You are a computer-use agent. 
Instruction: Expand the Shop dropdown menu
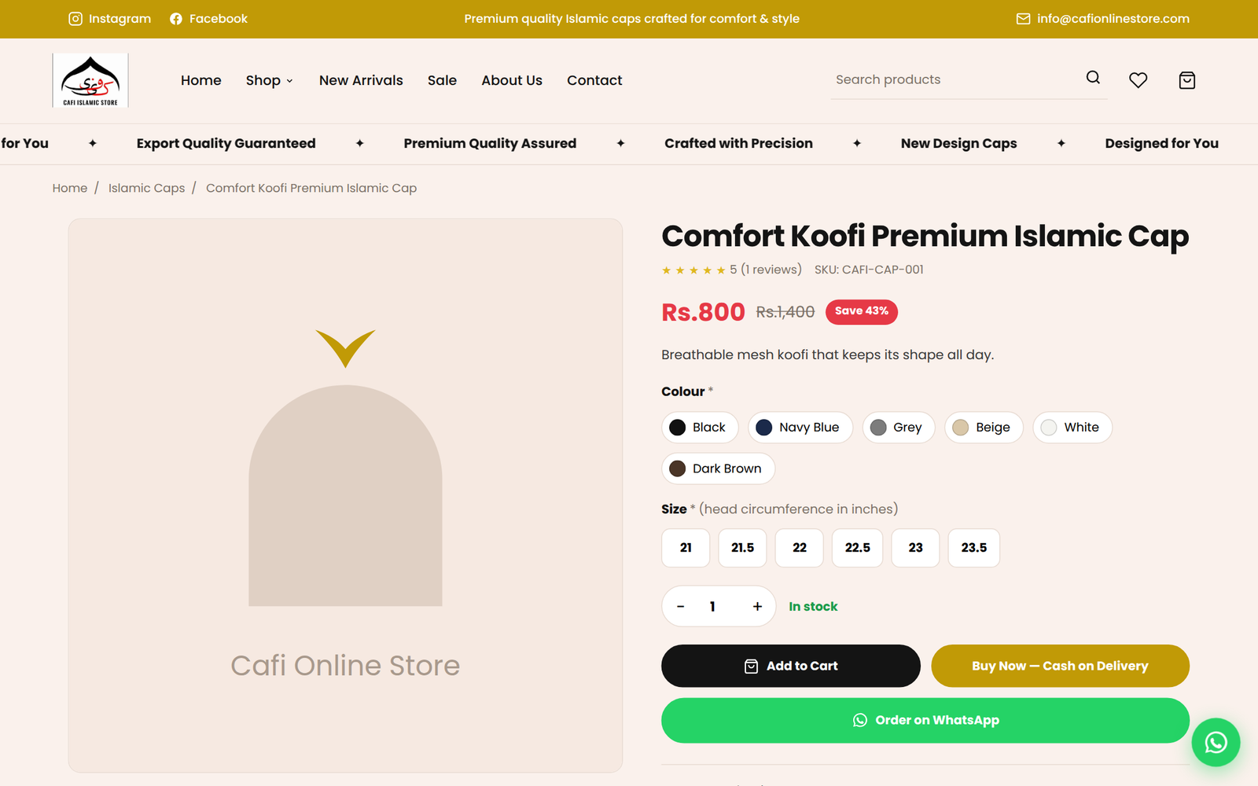pos(270,80)
